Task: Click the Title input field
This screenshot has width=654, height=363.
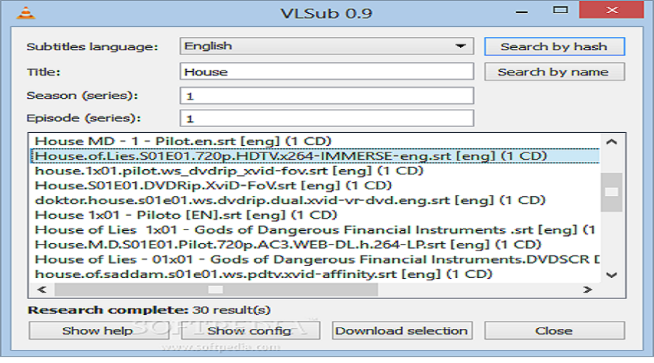Action: (x=326, y=72)
